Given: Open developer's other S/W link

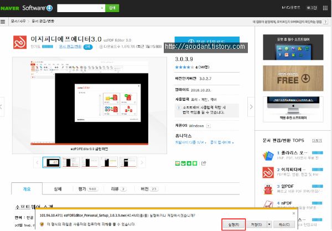Looking at the screenshot, I should 190,142.
